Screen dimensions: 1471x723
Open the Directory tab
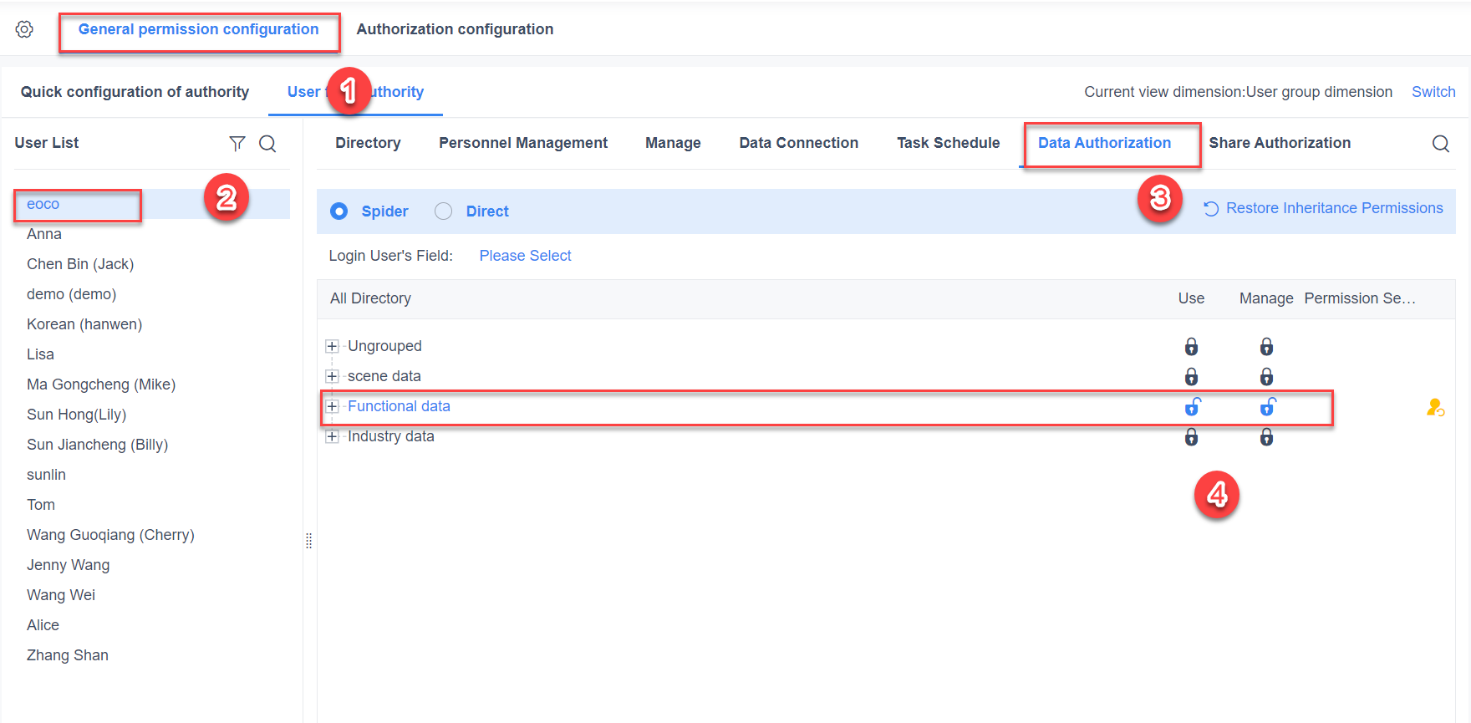point(368,143)
